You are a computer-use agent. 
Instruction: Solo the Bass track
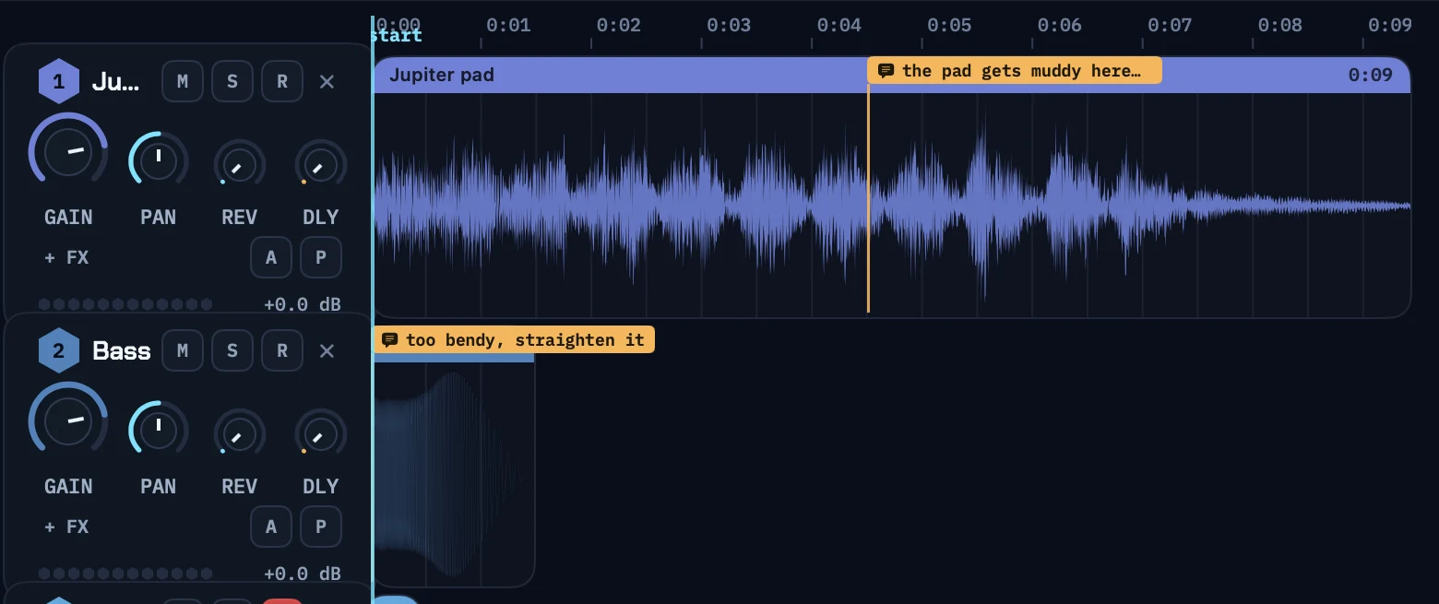point(232,350)
